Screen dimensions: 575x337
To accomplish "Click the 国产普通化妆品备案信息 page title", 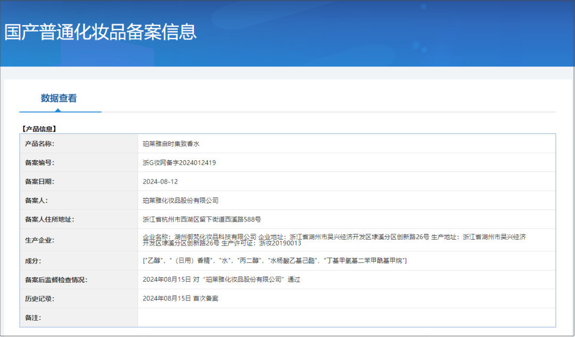I will [101, 32].
